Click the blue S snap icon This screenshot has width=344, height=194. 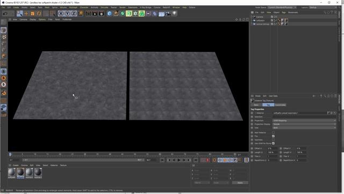(x=4, y=72)
